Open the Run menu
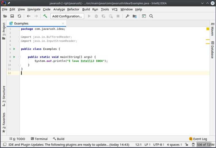 (x=95, y=9)
